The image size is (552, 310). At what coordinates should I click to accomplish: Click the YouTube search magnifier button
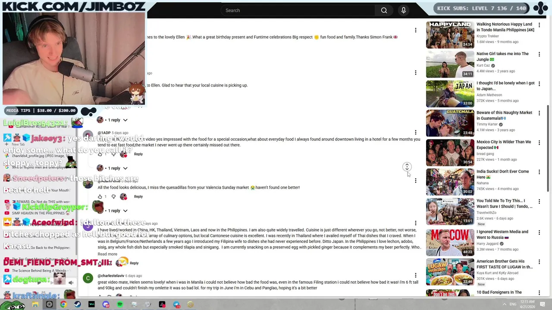click(384, 10)
